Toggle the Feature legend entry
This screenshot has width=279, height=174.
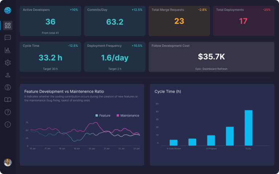tap(103, 116)
